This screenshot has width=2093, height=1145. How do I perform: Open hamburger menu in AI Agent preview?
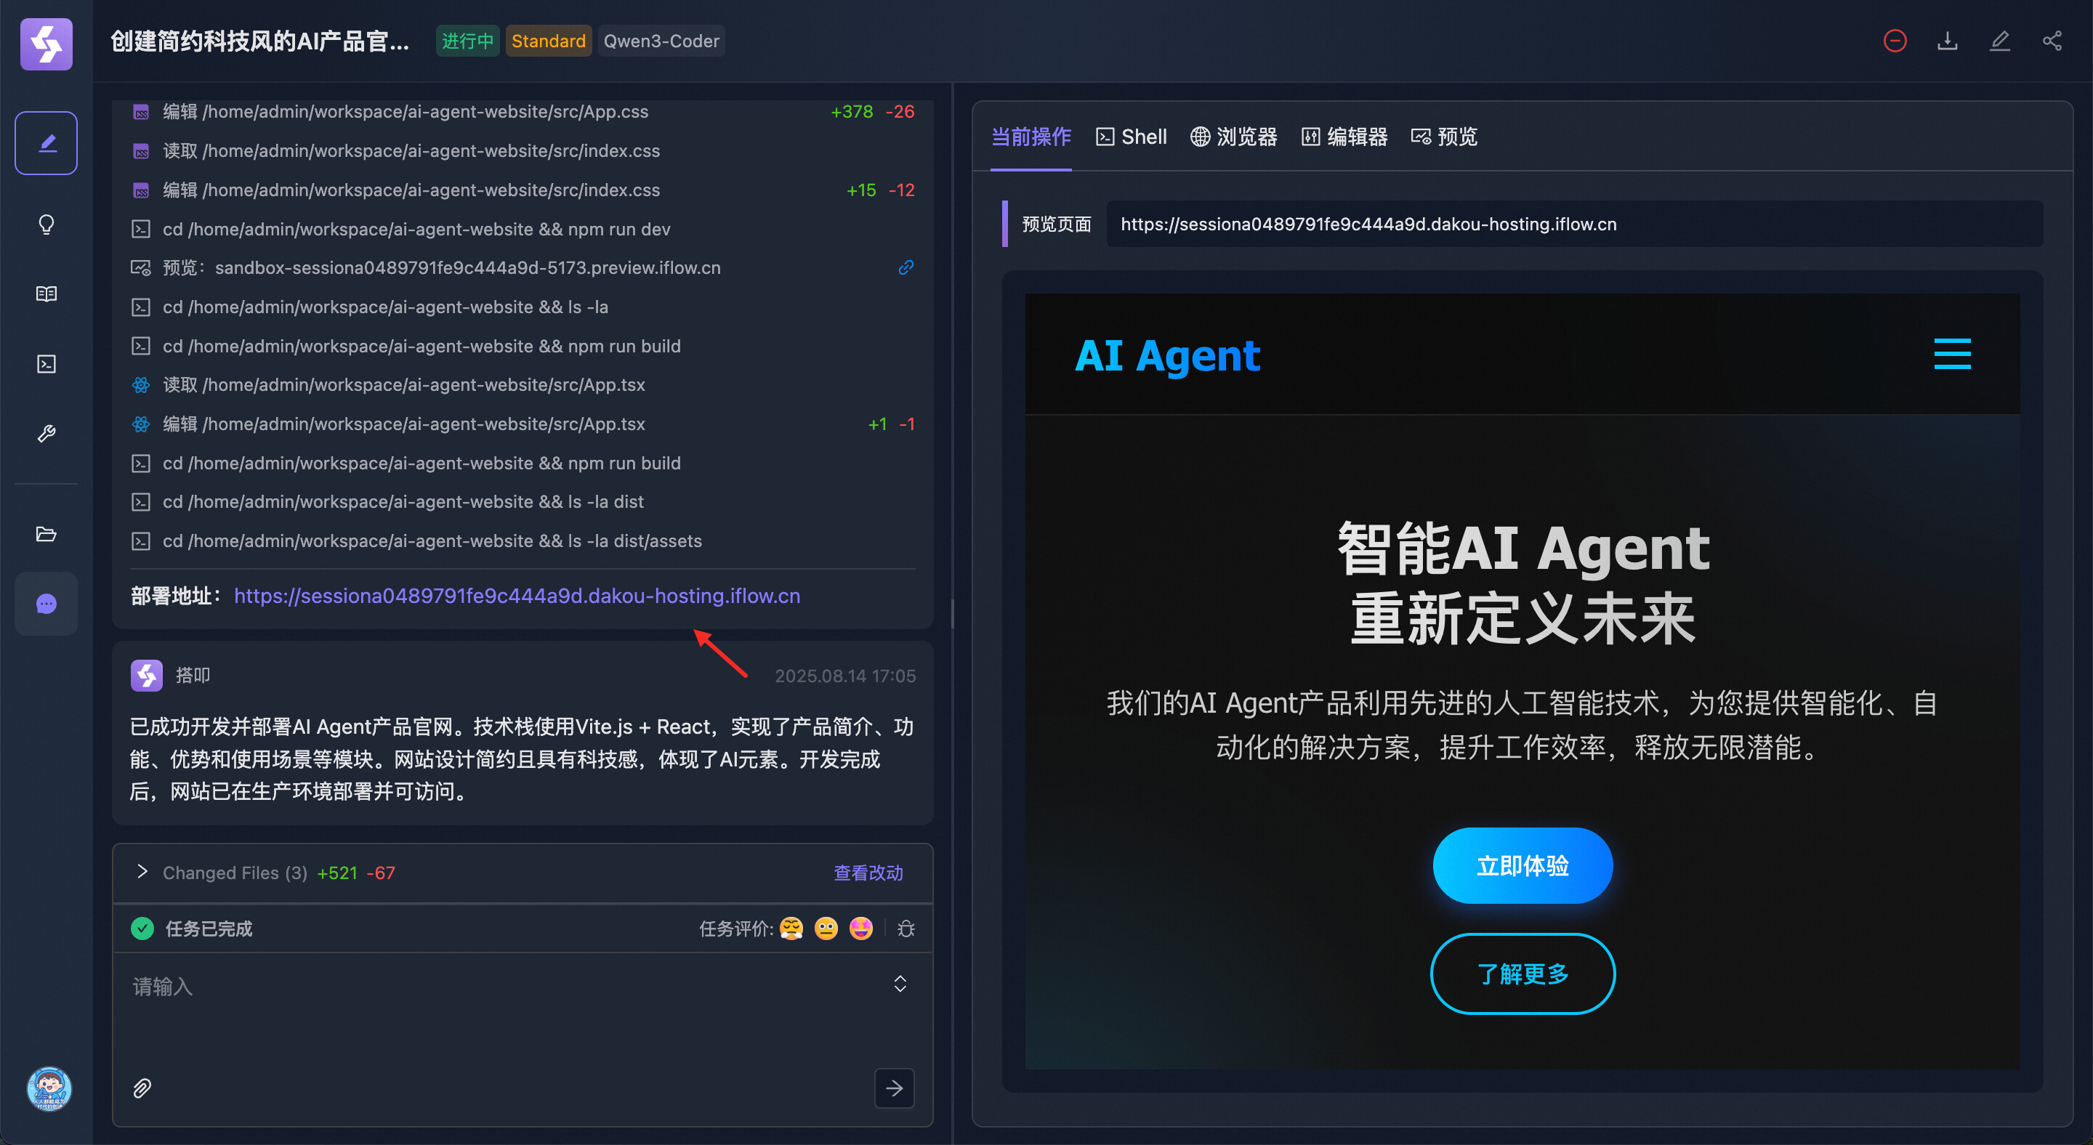click(x=1951, y=354)
